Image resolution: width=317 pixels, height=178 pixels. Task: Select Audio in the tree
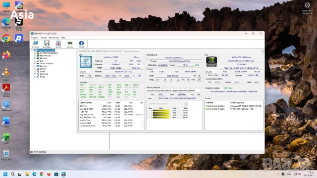click(43, 71)
